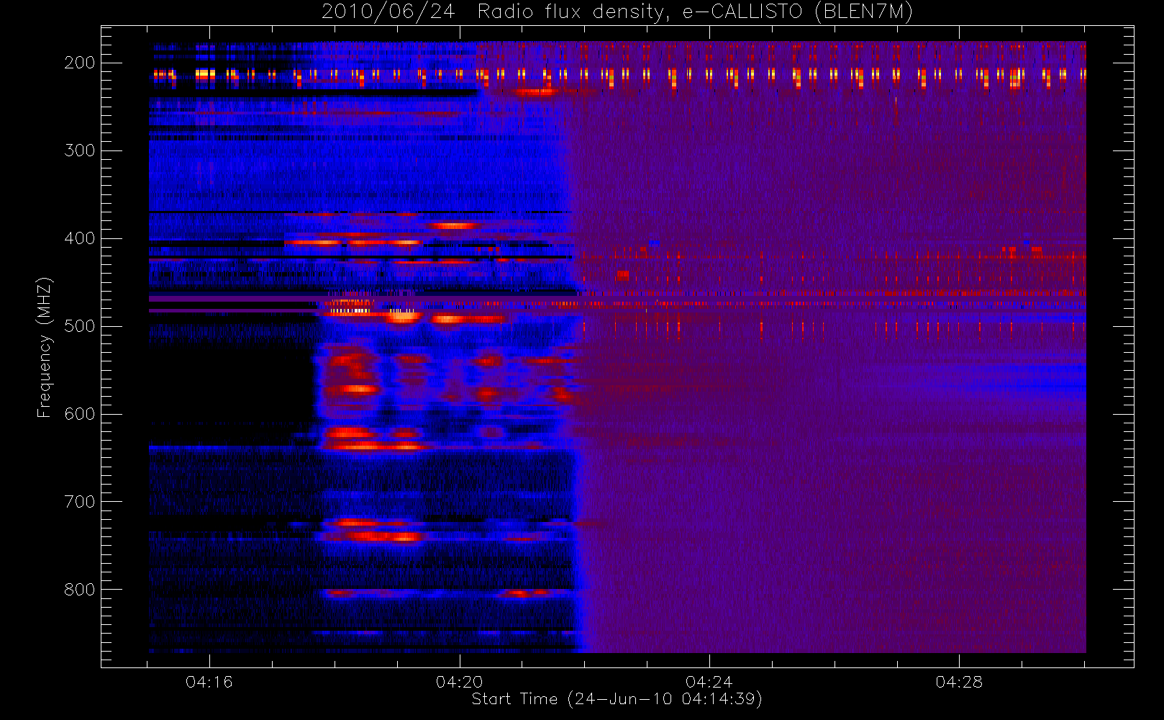
Task: Select the 800 frequency tick label
Action: 80,590
